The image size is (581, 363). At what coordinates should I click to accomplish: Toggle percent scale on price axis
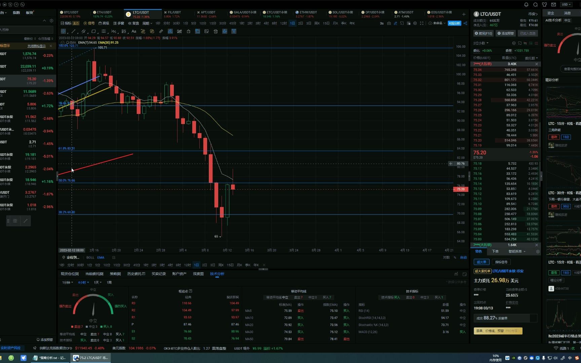455,258
